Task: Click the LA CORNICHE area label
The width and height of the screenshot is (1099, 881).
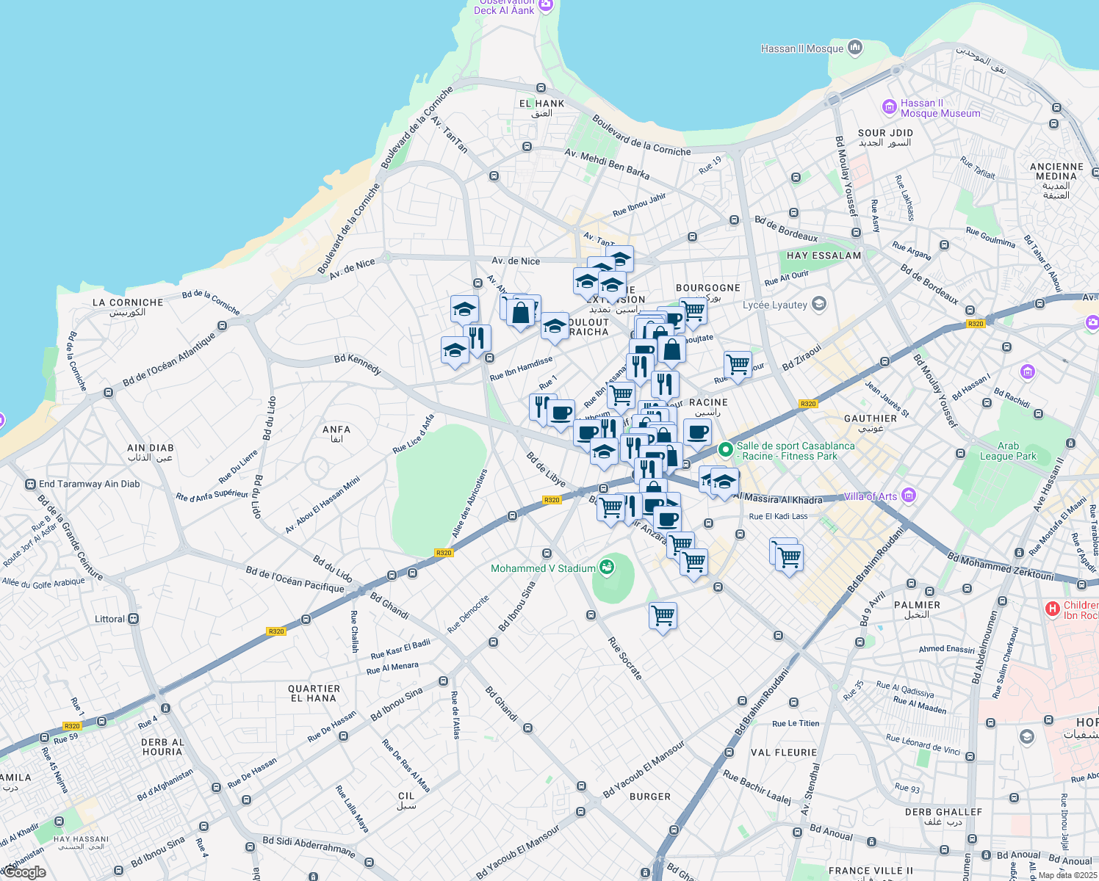Action: click(x=128, y=307)
